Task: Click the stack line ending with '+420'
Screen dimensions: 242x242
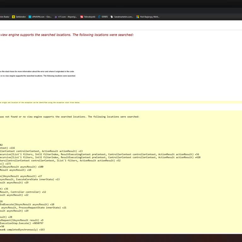Action: click(x=100, y=158)
